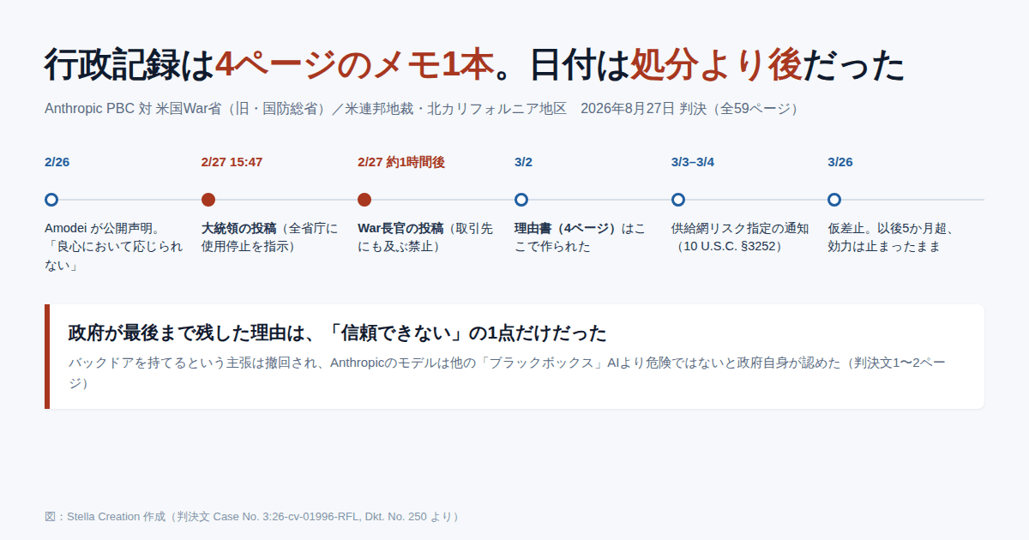1029x540 pixels.
Task: Select the 3/3–3/4 timeline marker circle
Action: coord(678,200)
